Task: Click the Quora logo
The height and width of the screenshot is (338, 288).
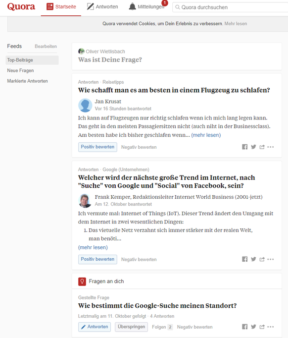Action: [21, 6]
